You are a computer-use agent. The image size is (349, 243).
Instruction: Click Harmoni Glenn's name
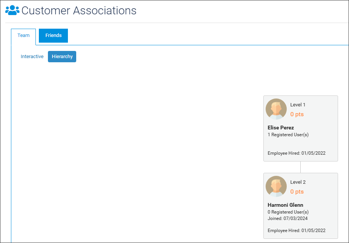click(x=285, y=205)
